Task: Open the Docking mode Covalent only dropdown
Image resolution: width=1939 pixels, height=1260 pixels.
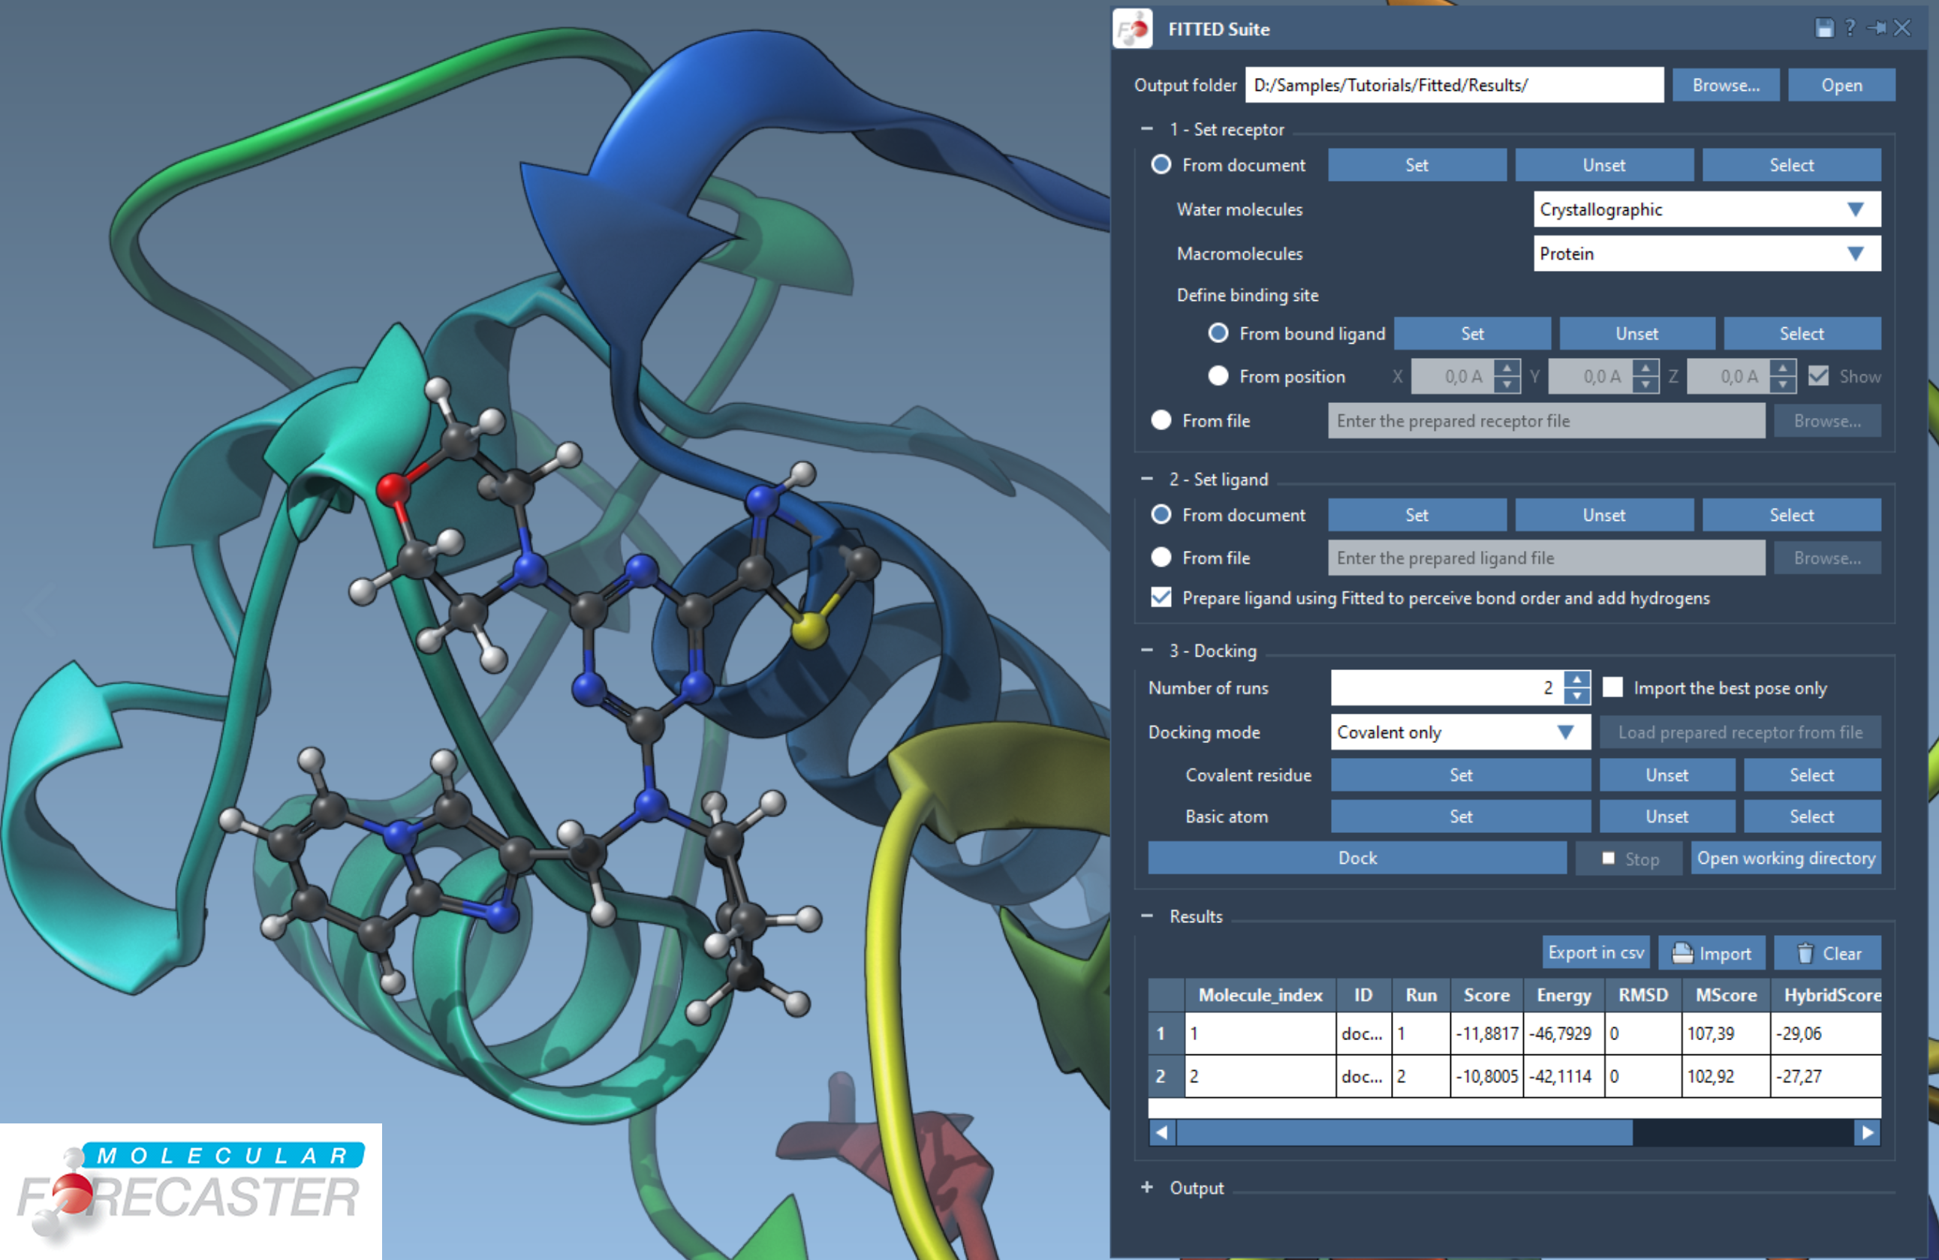Action: pyautogui.click(x=1460, y=732)
